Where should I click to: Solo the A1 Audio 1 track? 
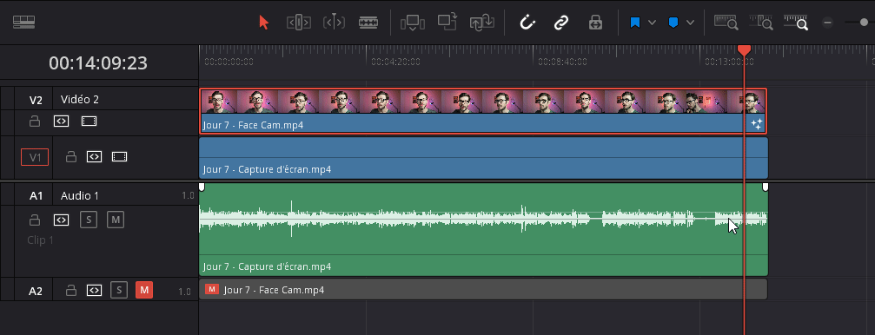[88, 220]
